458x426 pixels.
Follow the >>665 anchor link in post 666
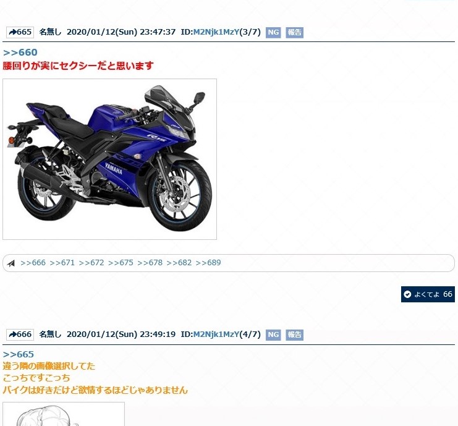(x=19, y=354)
